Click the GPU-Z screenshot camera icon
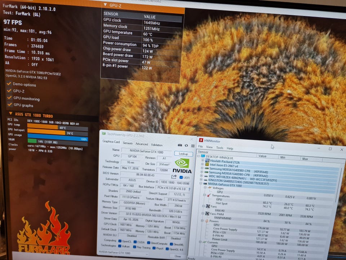This screenshot has height=260, width=346. pyautogui.click(x=180, y=145)
